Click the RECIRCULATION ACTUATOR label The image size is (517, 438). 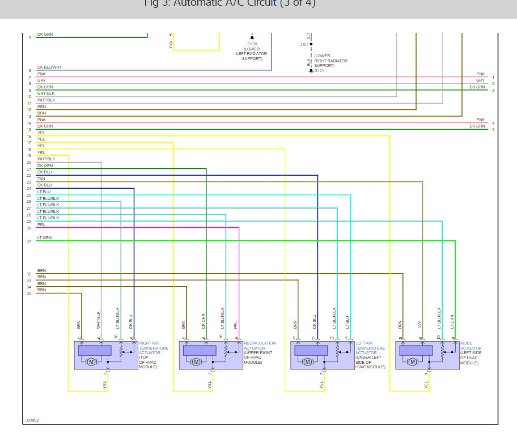[260, 346]
